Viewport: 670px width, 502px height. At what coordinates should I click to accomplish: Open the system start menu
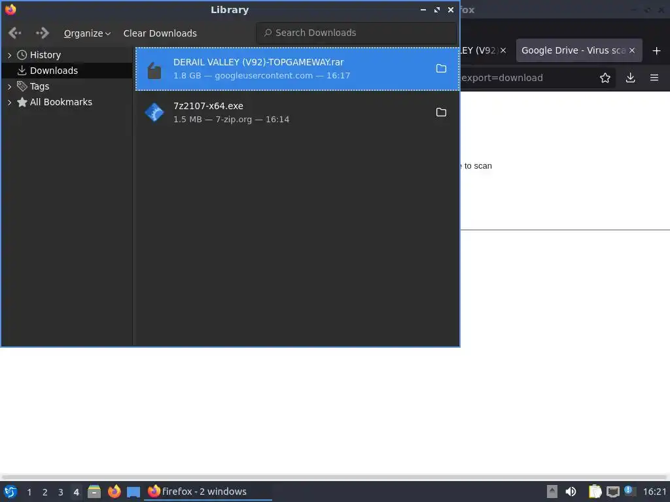[10, 492]
